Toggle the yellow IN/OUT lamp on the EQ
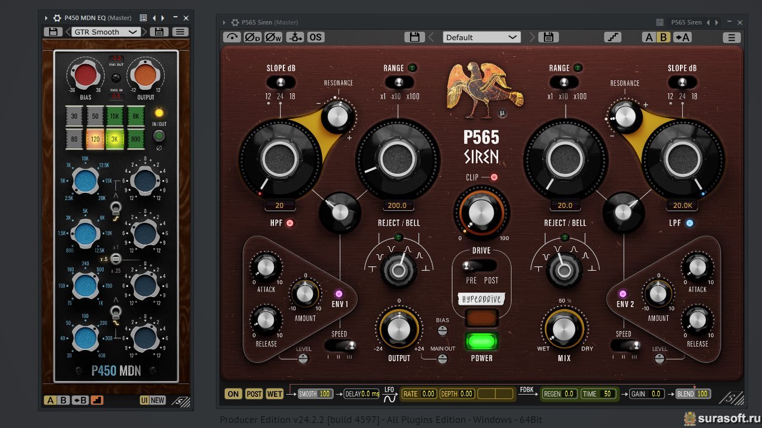The width and height of the screenshot is (762, 428). tap(159, 113)
